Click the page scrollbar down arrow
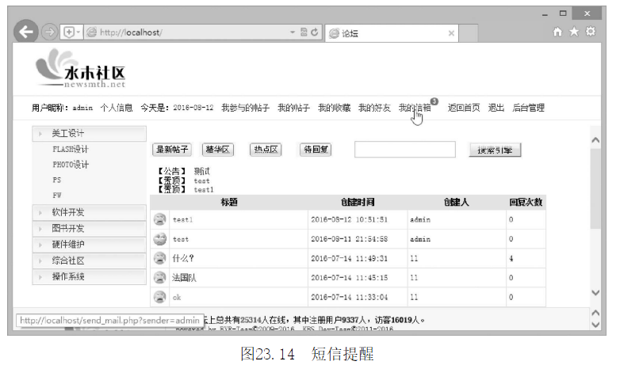This screenshot has width=620, height=365. click(x=596, y=293)
